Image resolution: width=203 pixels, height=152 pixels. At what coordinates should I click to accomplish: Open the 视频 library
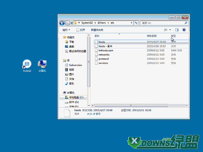point(70,70)
